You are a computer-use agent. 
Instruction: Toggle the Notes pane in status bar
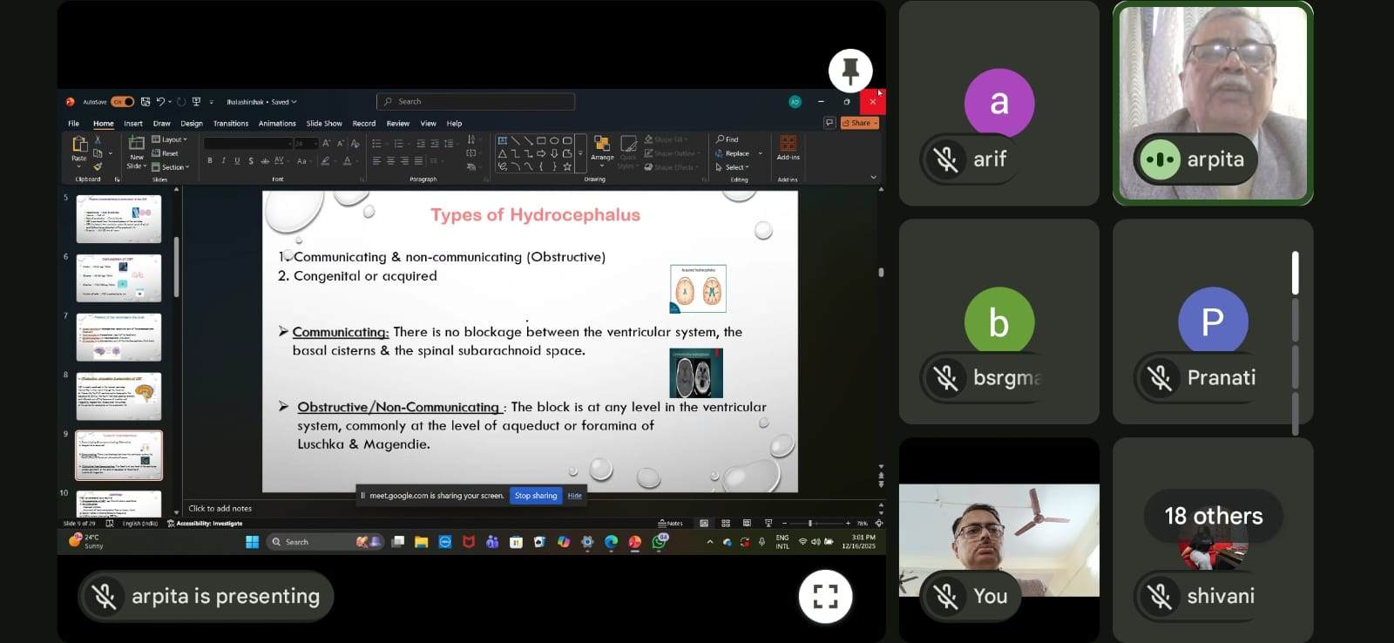tap(670, 524)
